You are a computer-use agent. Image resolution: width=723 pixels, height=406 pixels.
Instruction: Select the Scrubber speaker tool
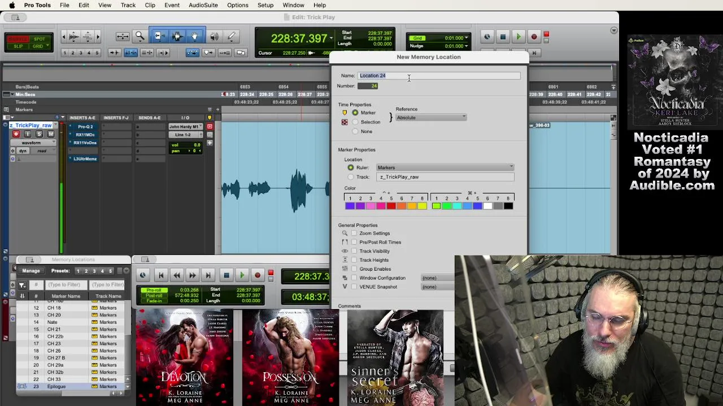pos(215,37)
